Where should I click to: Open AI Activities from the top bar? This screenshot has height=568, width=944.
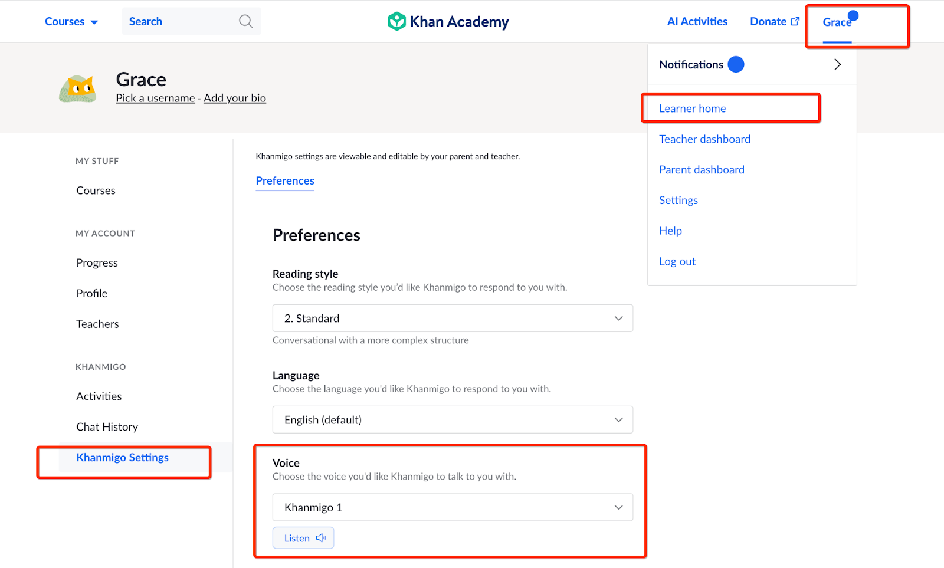[x=697, y=21]
